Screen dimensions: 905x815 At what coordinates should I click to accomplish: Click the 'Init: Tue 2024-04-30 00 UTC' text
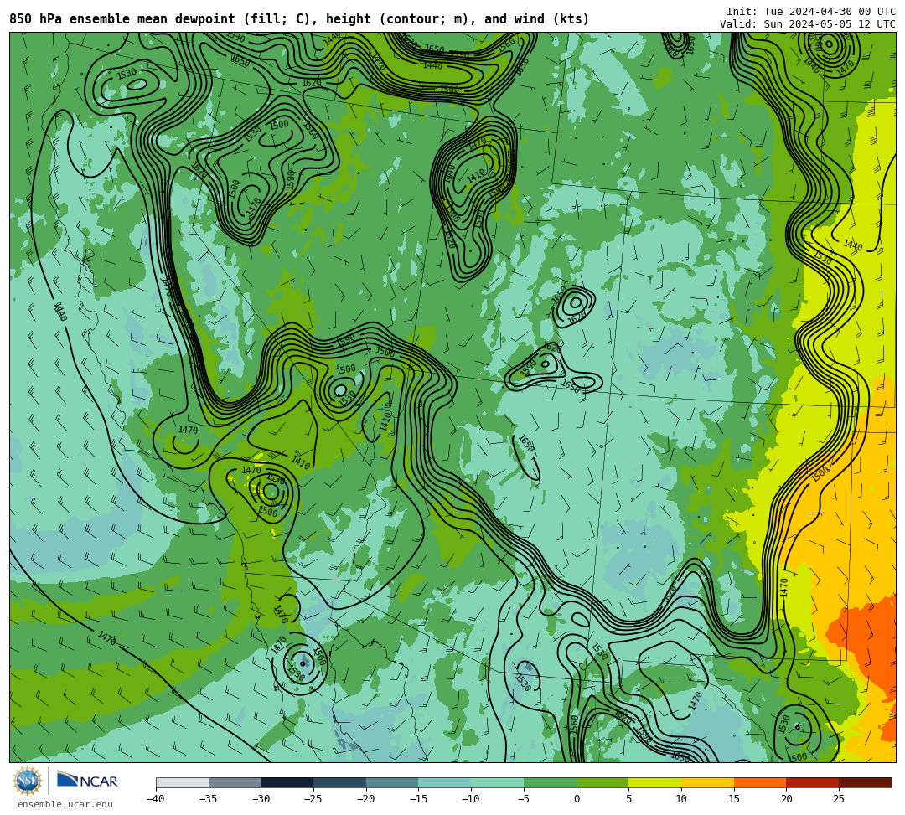(811, 12)
